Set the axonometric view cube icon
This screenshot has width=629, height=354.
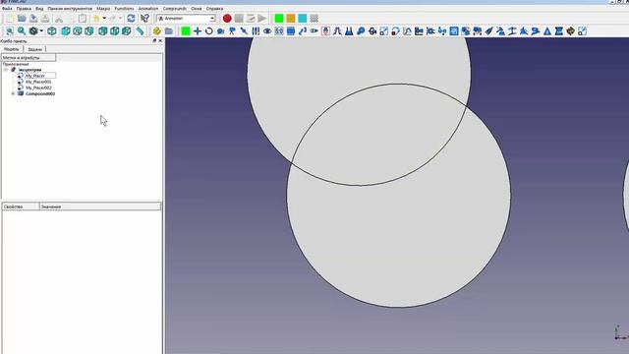point(52,30)
